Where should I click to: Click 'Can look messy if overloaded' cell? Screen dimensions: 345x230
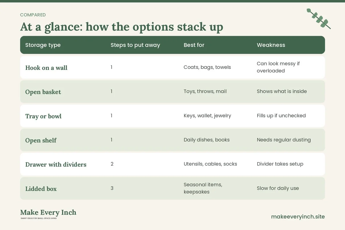click(278, 67)
